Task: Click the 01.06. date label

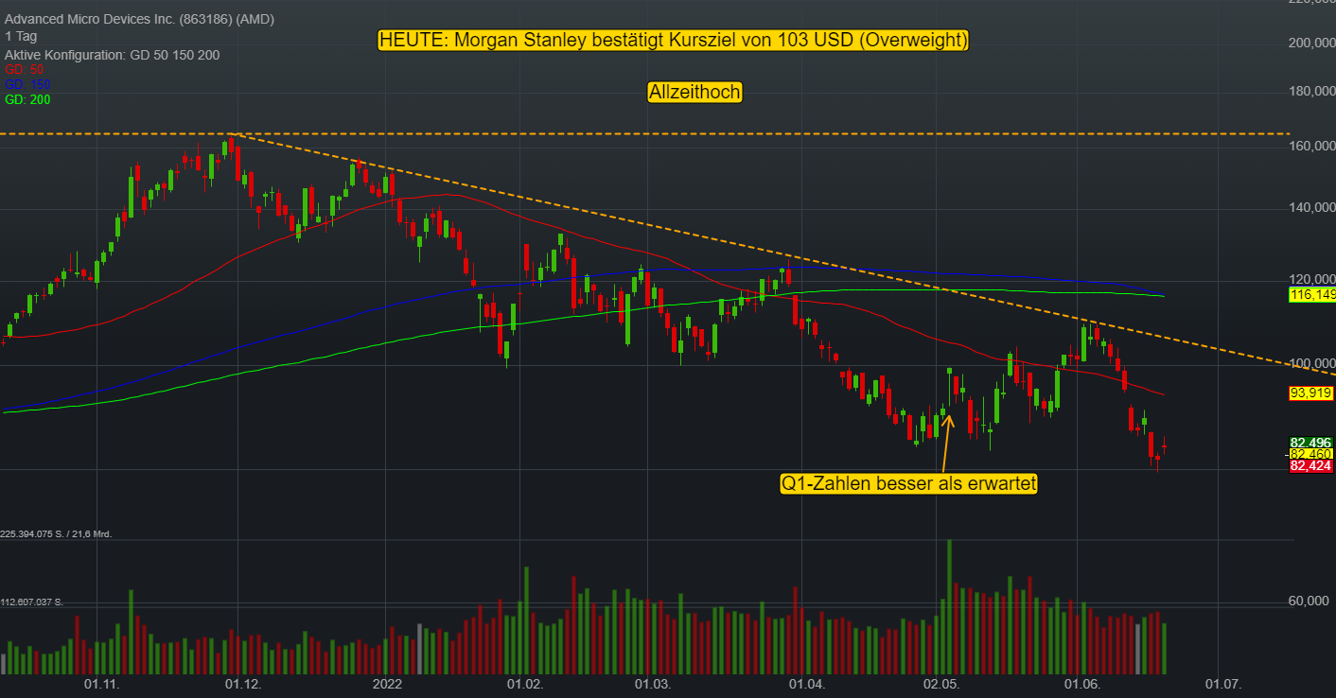Action: tap(1083, 684)
